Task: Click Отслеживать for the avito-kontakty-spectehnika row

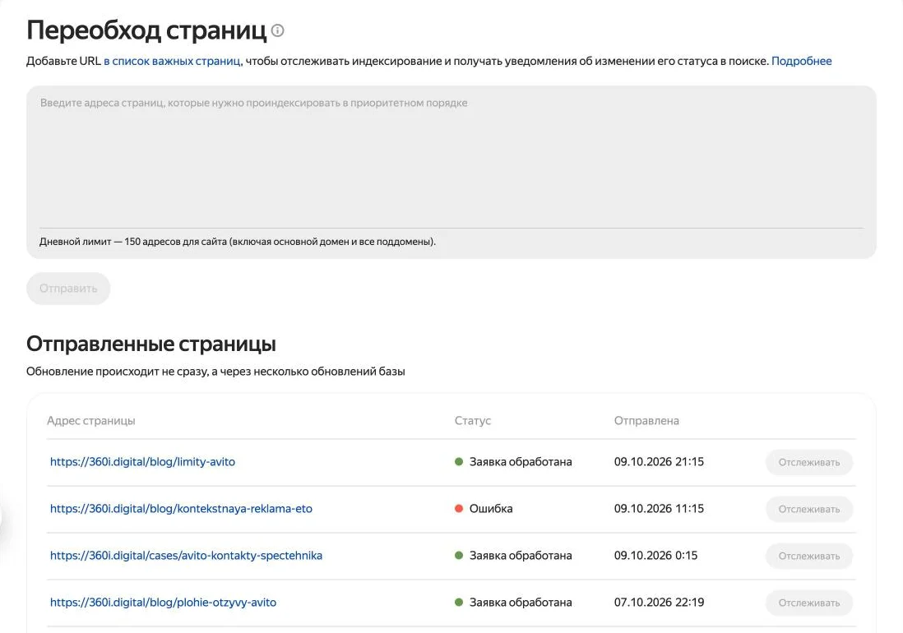Action: (809, 556)
